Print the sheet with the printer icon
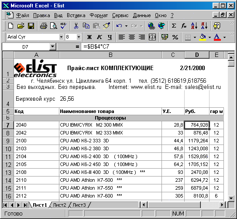 pos(44,26)
